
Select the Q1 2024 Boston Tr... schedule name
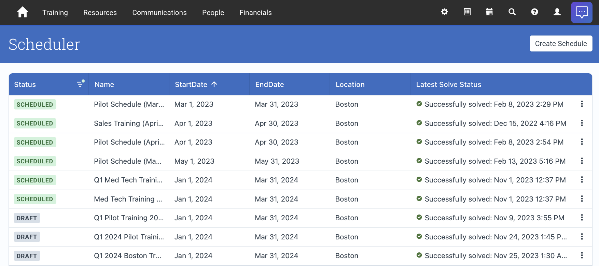tap(127, 256)
